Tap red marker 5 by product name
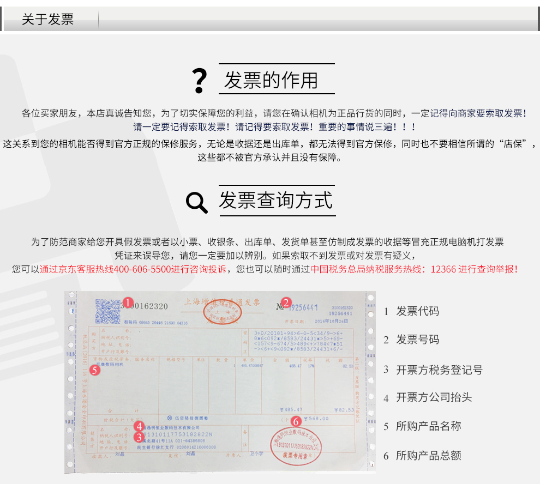540x484 pixels. coord(94,370)
